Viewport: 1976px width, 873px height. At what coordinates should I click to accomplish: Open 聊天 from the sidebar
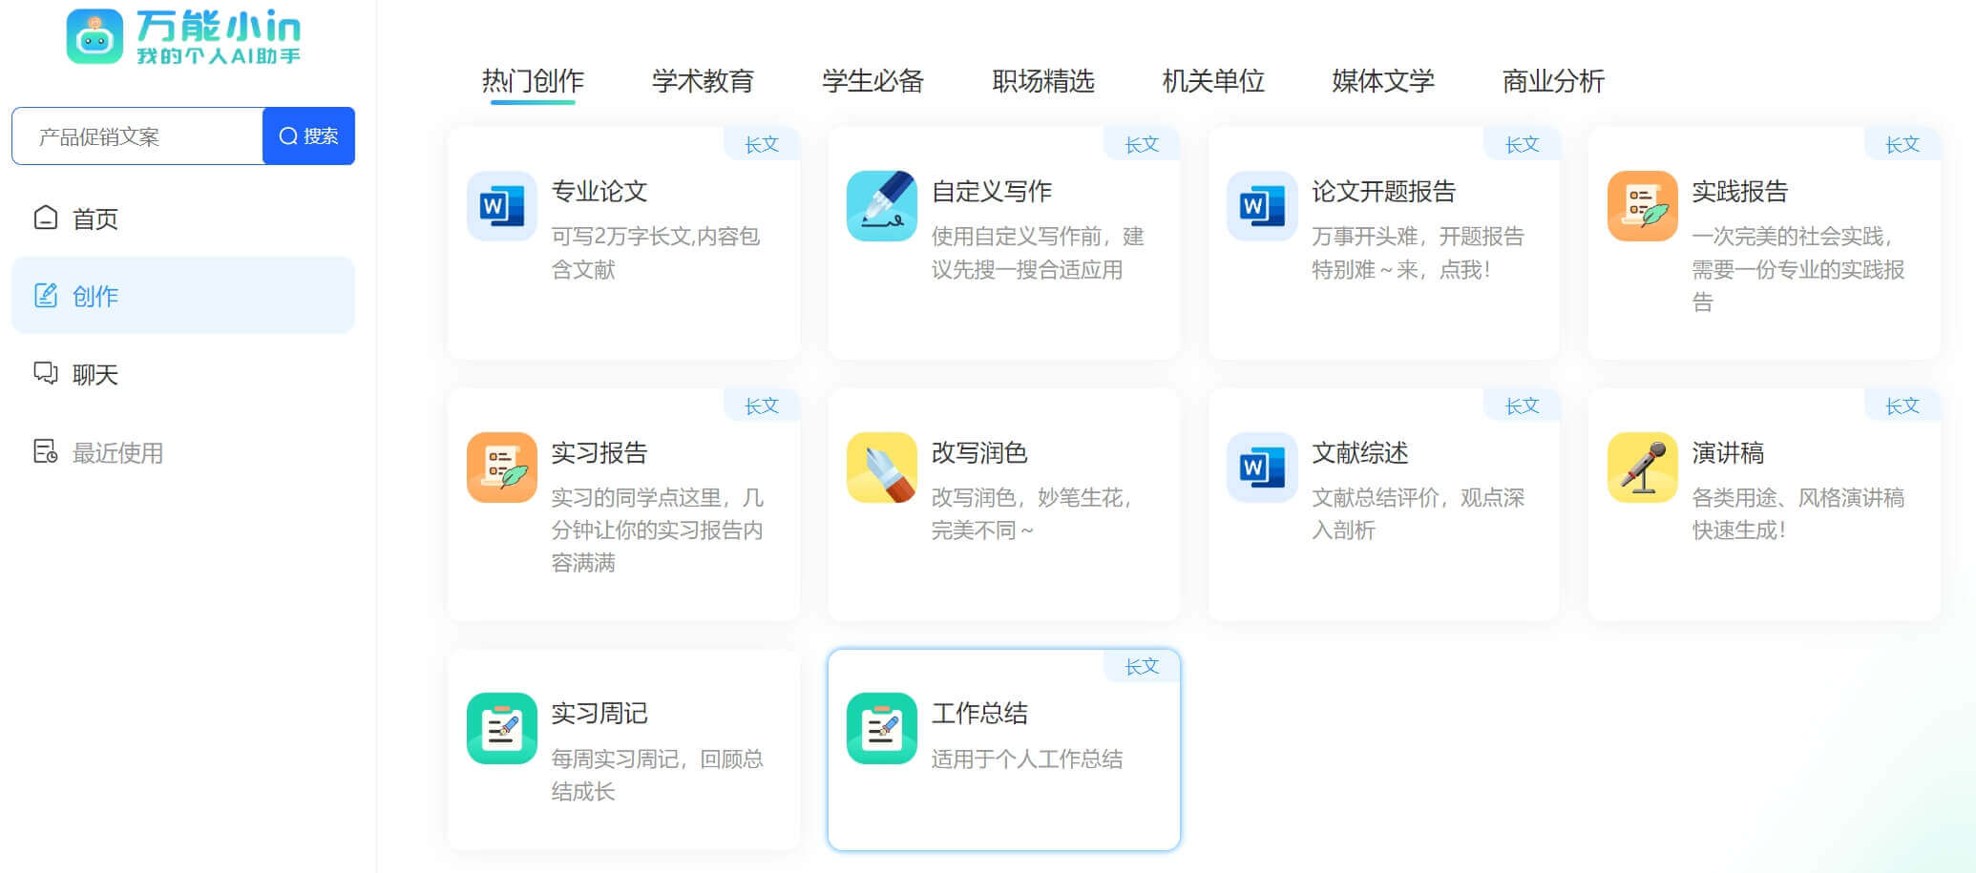[x=95, y=374]
